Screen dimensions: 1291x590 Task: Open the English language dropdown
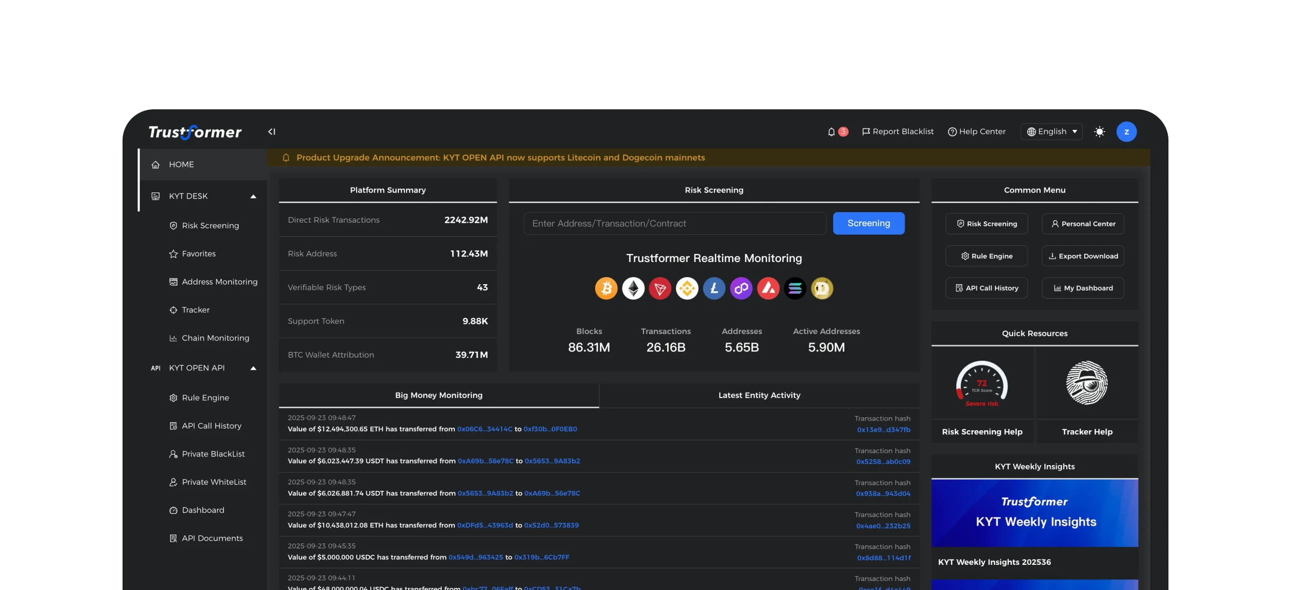click(x=1051, y=132)
